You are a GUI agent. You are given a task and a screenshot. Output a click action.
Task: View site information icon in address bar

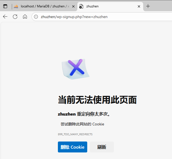tap(36, 17)
